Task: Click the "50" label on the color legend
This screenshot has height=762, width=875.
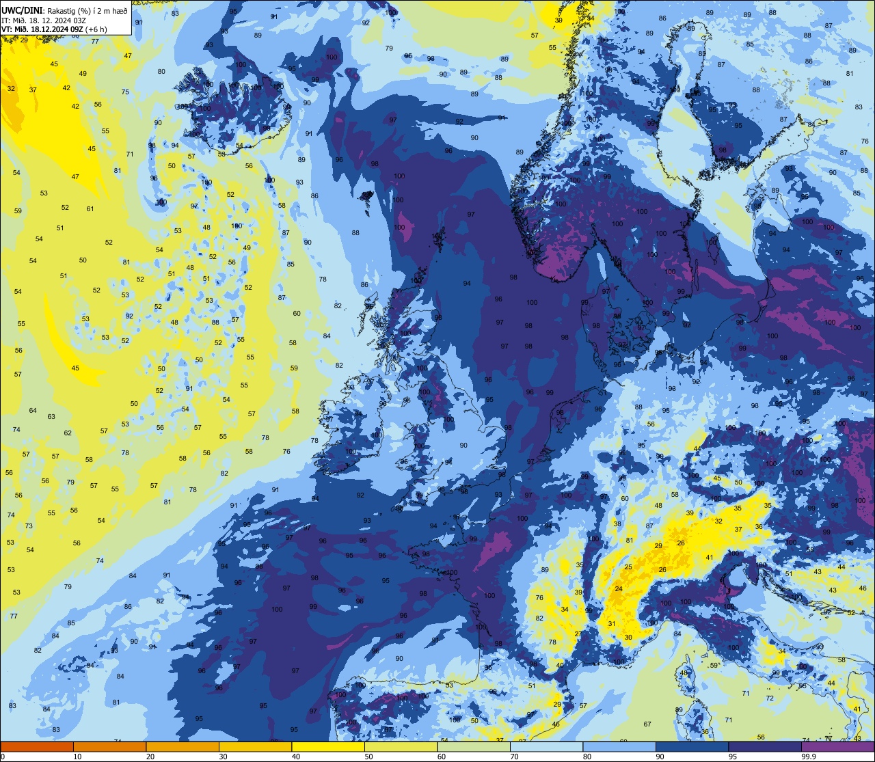Action: pos(368,757)
